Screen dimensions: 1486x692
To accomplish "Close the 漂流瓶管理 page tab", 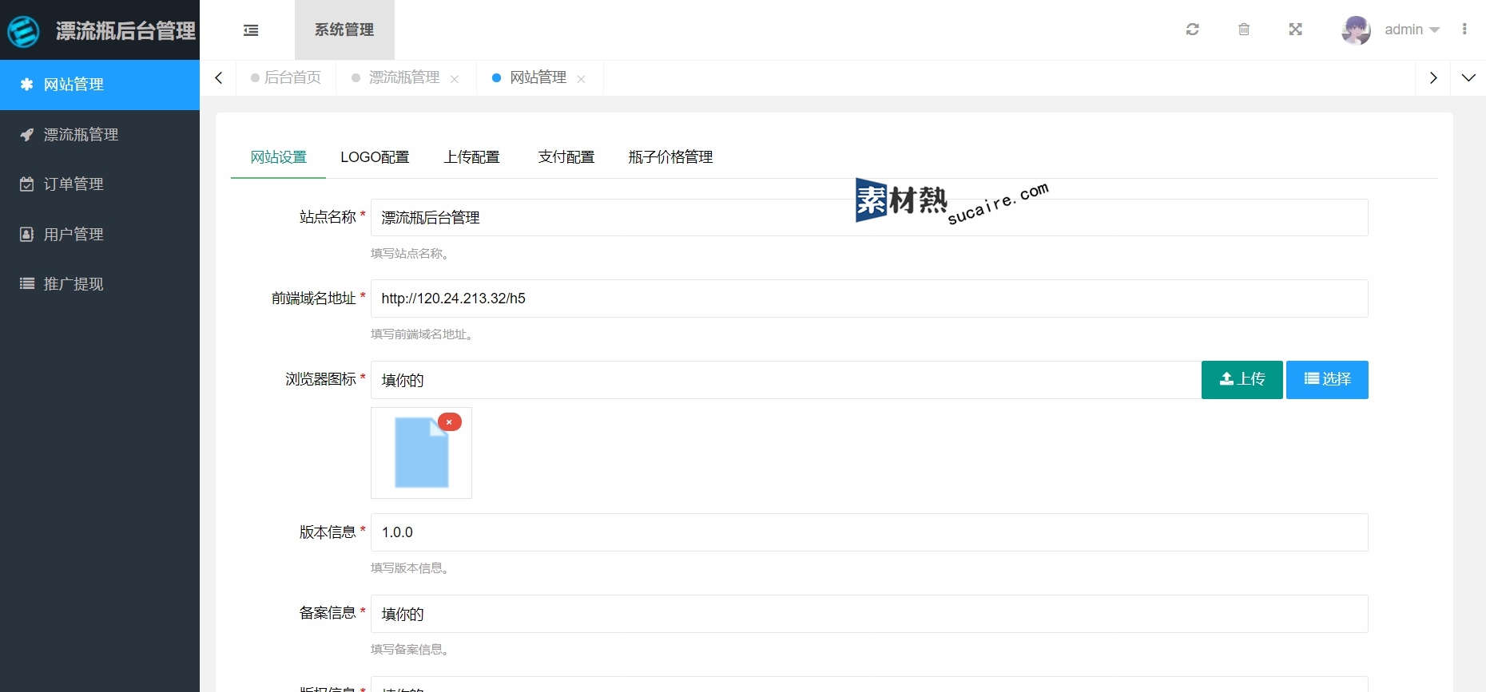I will pyautogui.click(x=455, y=79).
